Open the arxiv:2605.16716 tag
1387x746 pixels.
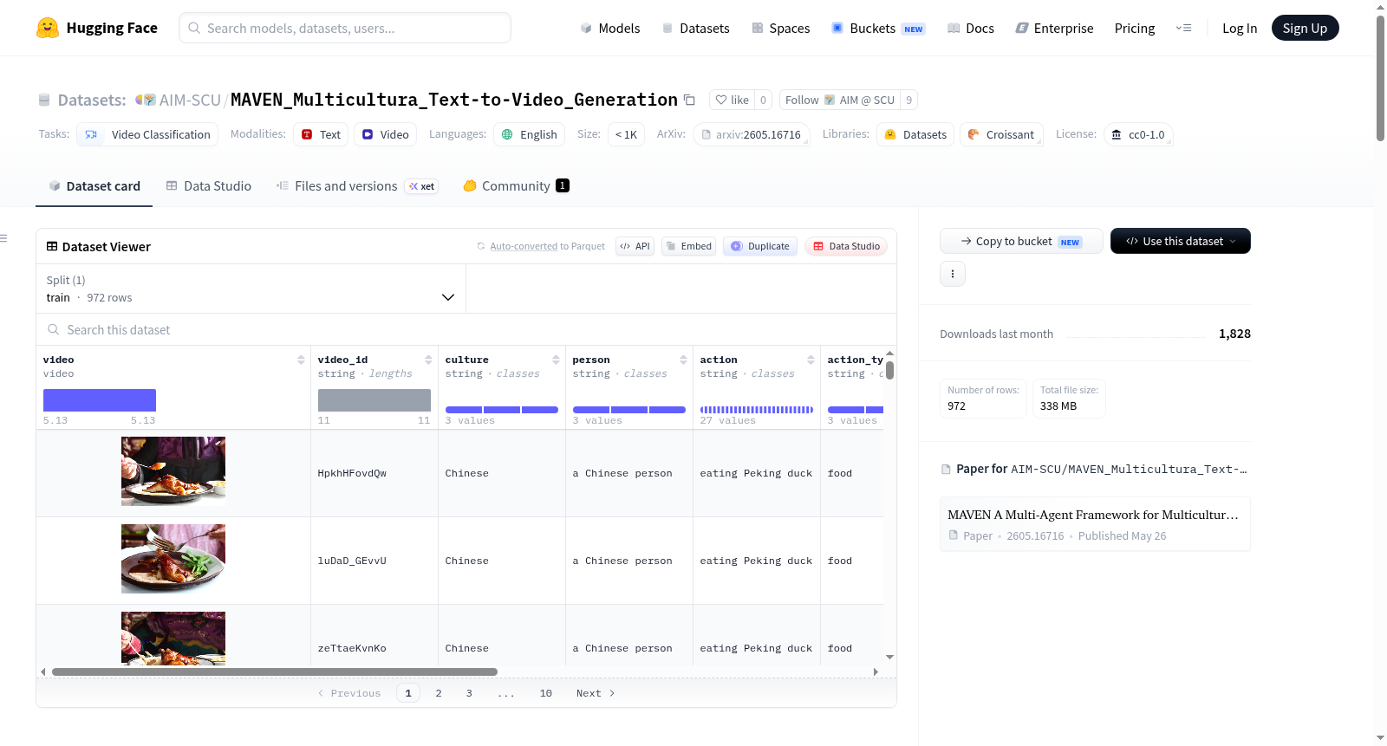pyautogui.click(x=751, y=134)
